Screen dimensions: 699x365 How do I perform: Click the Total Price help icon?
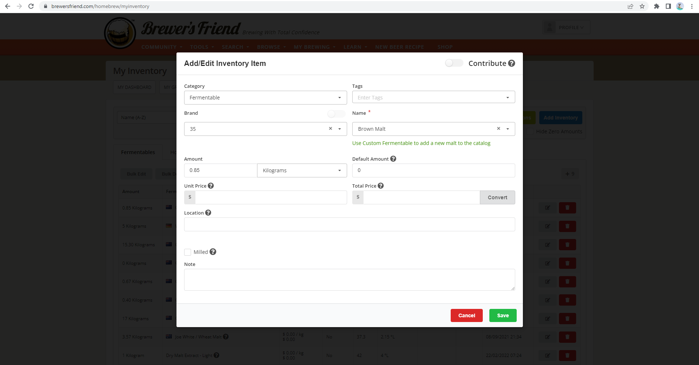(381, 186)
